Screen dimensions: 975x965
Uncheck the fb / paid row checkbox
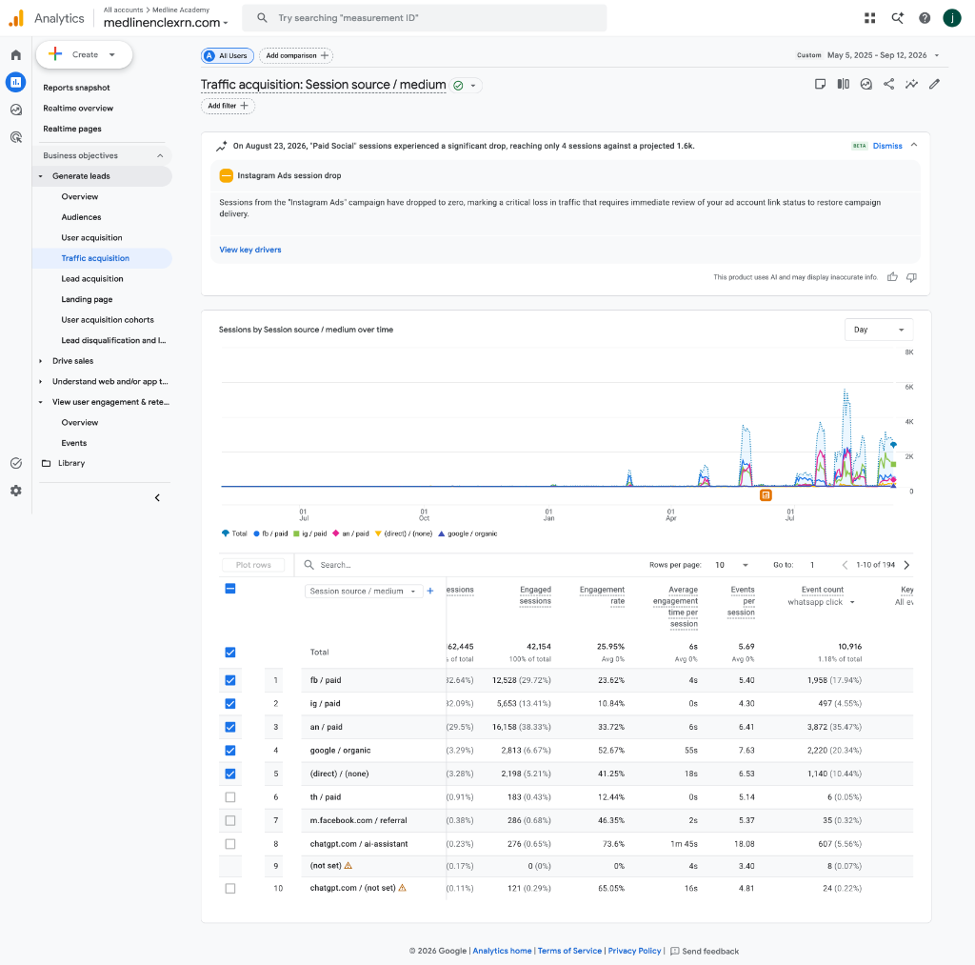tap(230, 680)
